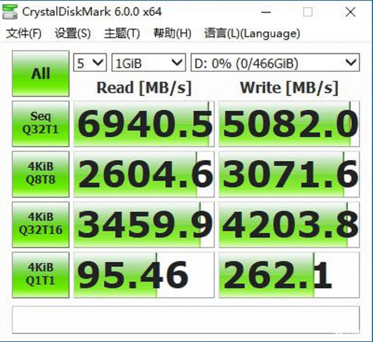Select the Q1T1 read result 95.46
The width and height of the screenshot is (373, 342).
coord(144,275)
